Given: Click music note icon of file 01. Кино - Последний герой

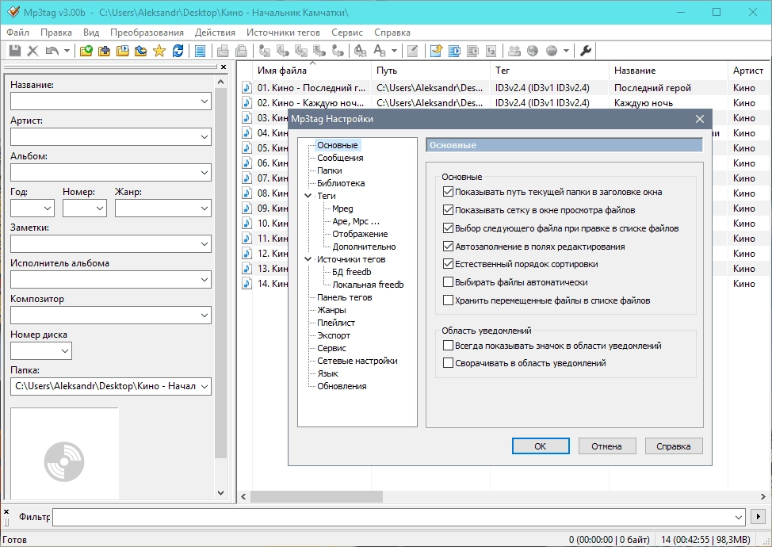Looking at the screenshot, I should 247,88.
